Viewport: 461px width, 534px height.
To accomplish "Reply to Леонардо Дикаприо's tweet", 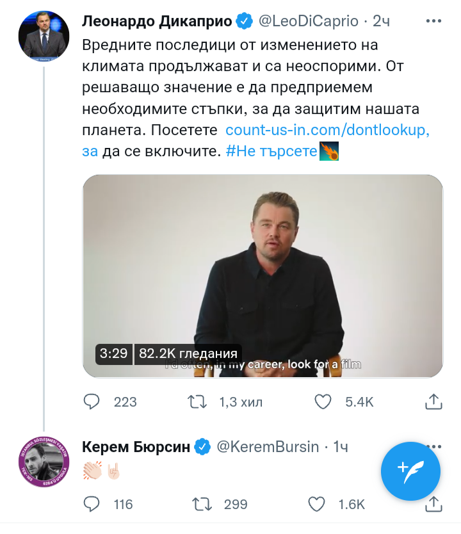I will 92,401.
